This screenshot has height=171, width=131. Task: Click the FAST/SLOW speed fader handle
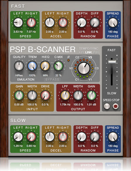(x=112, y=62)
